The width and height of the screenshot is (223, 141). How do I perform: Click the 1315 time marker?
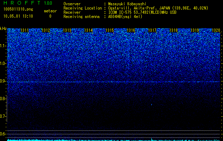[110, 30]
